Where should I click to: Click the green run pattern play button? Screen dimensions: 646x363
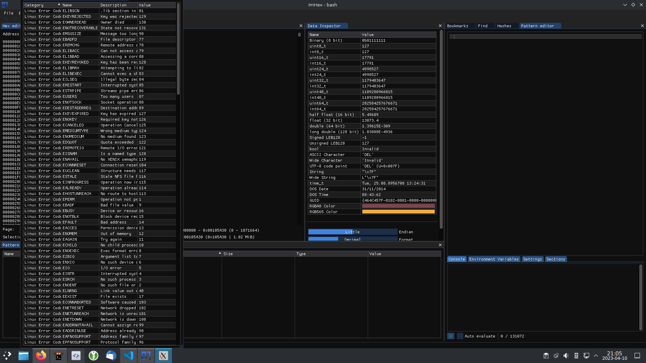coord(451,336)
